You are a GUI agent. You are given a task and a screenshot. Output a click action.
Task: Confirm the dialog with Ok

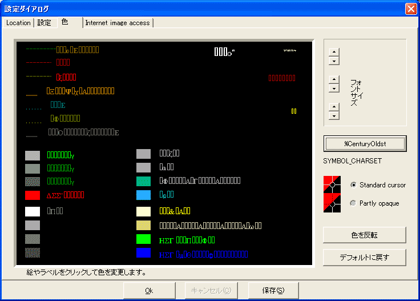(x=149, y=290)
